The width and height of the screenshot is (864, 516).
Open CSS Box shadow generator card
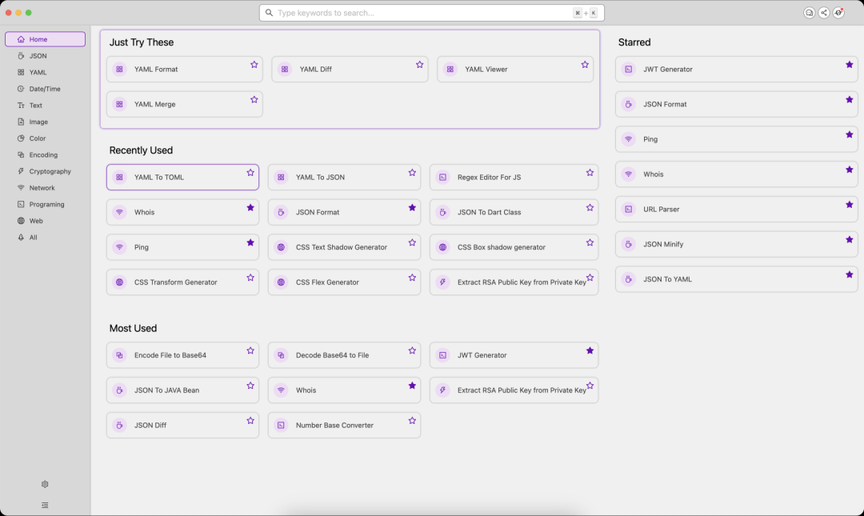click(514, 247)
